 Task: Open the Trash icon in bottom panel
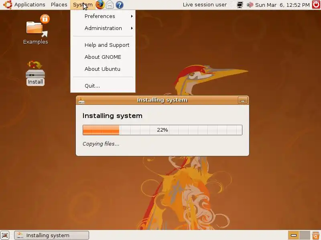[316, 235]
